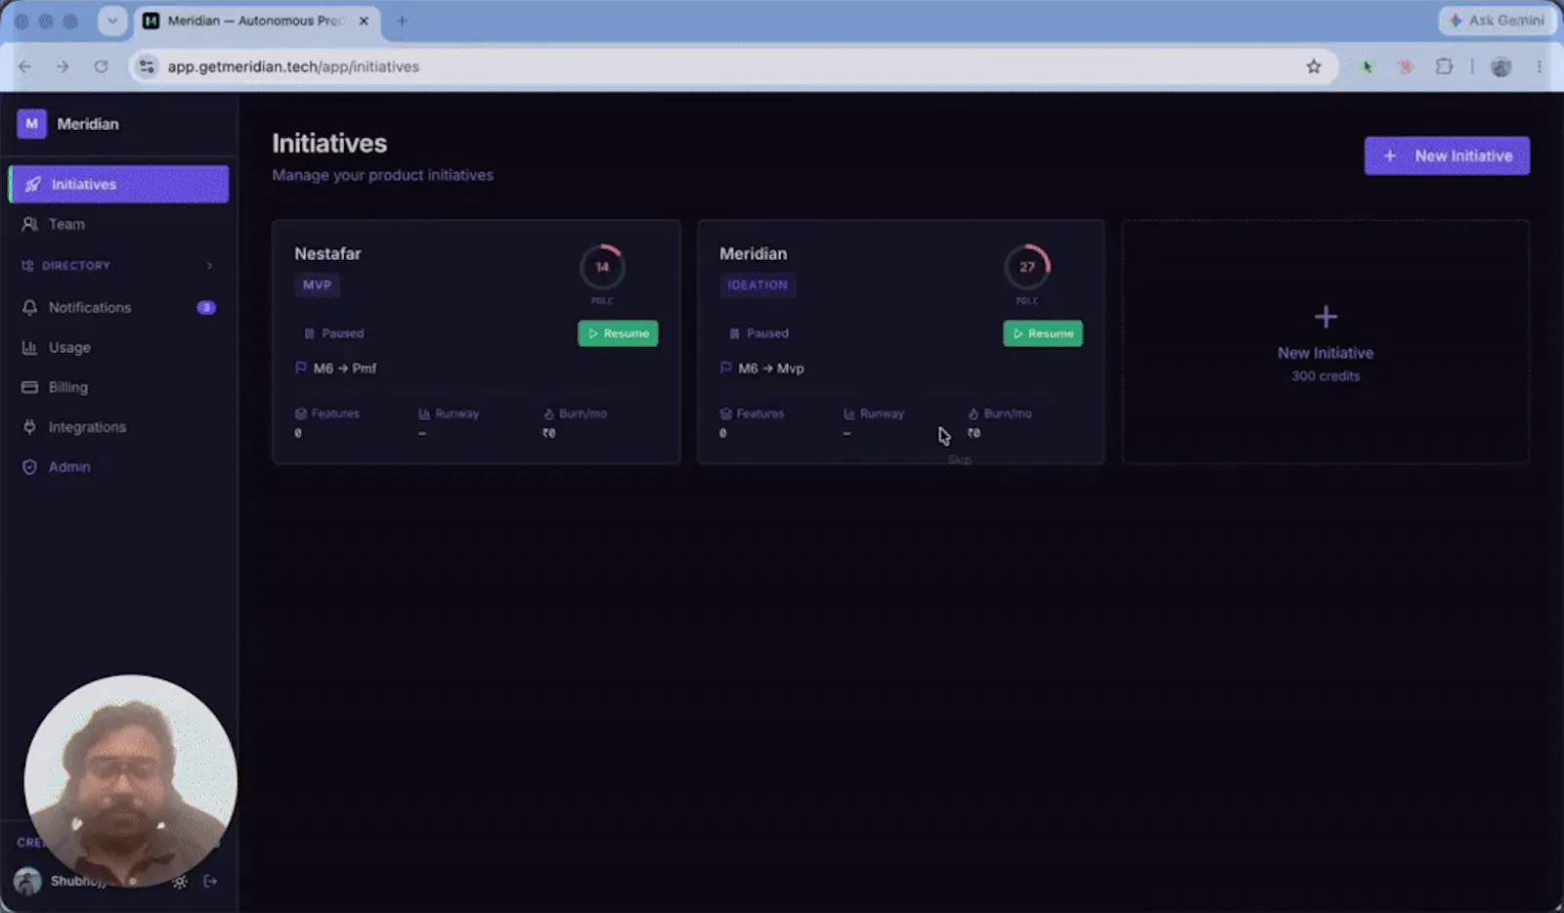Viewport: 1564px width, 913px height.
Task: Click Meridian progress ring showing 27
Action: [x=1027, y=267]
